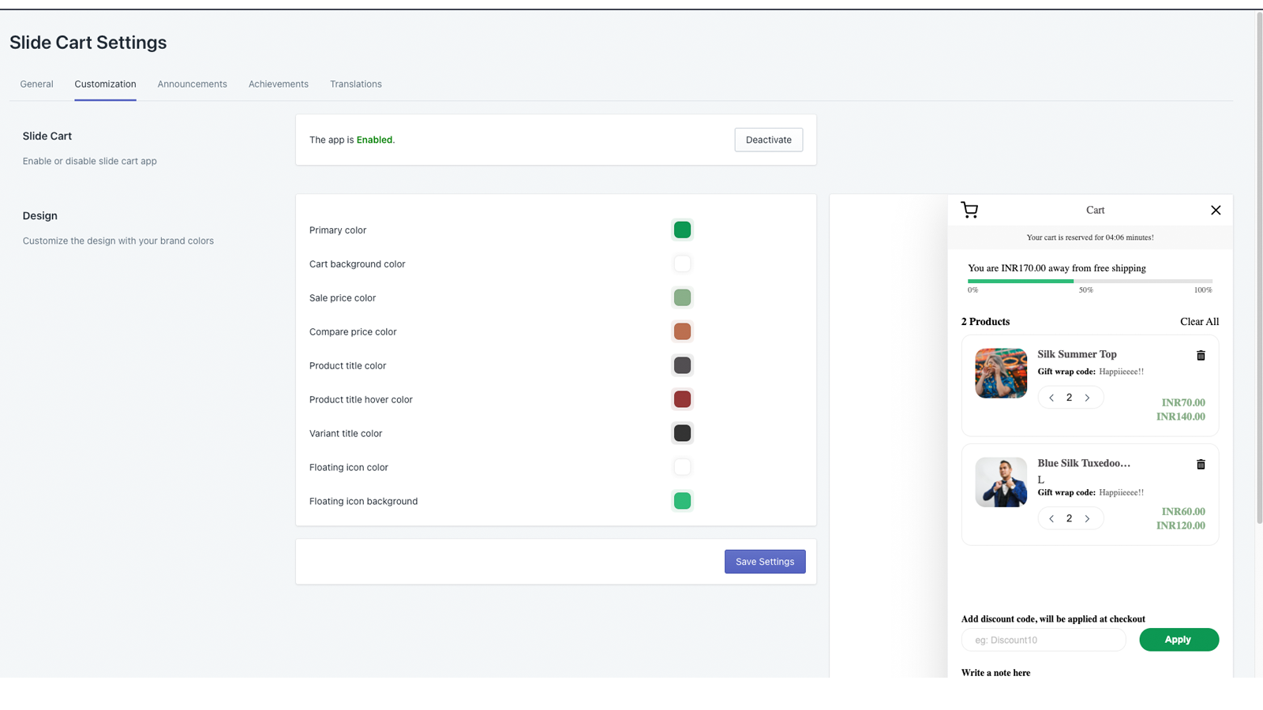
Task: Decrease the Blue Silk Tuxedo quantity
Action: coord(1051,518)
